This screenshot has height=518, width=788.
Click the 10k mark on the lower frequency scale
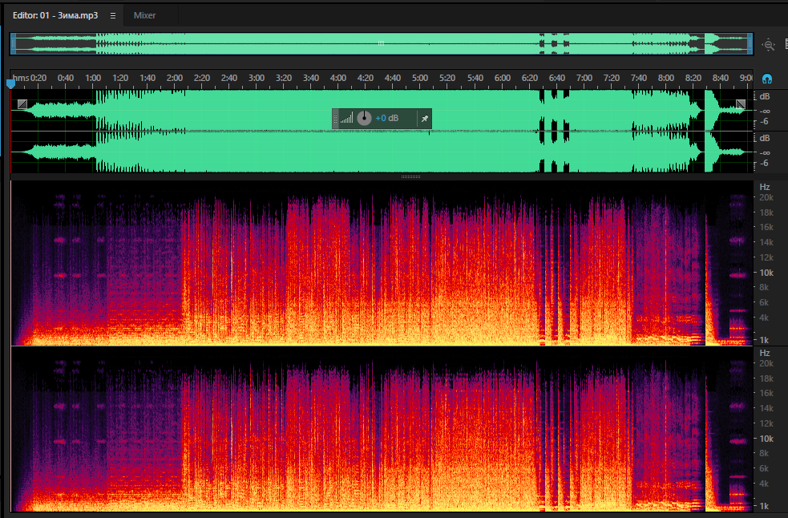pyautogui.click(x=766, y=439)
